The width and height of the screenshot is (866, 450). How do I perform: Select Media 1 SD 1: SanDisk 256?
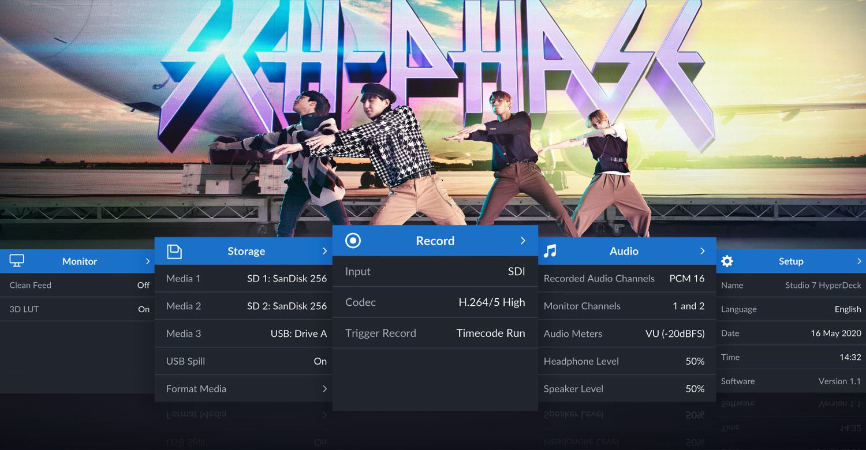pyautogui.click(x=243, y=278)
